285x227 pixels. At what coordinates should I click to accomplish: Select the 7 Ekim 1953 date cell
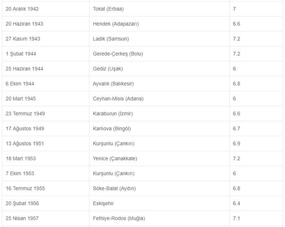pos(20,173)
